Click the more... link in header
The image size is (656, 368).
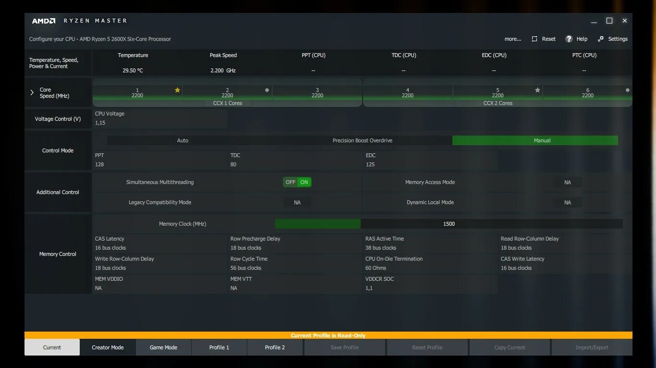(x=512, y=39)
